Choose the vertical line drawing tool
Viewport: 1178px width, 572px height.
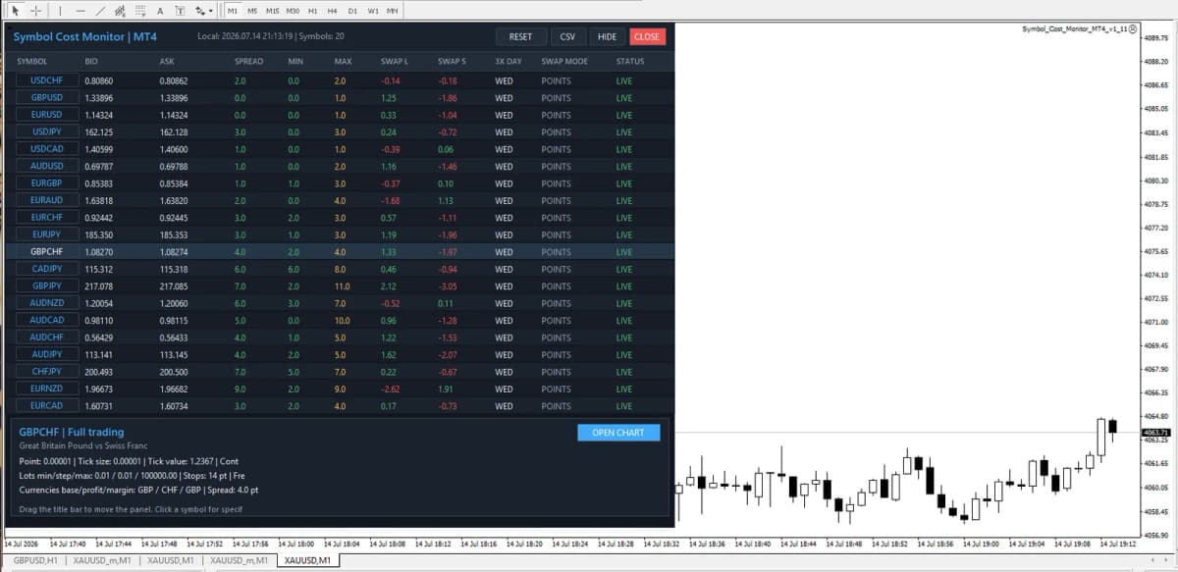(x=61, y=10)
